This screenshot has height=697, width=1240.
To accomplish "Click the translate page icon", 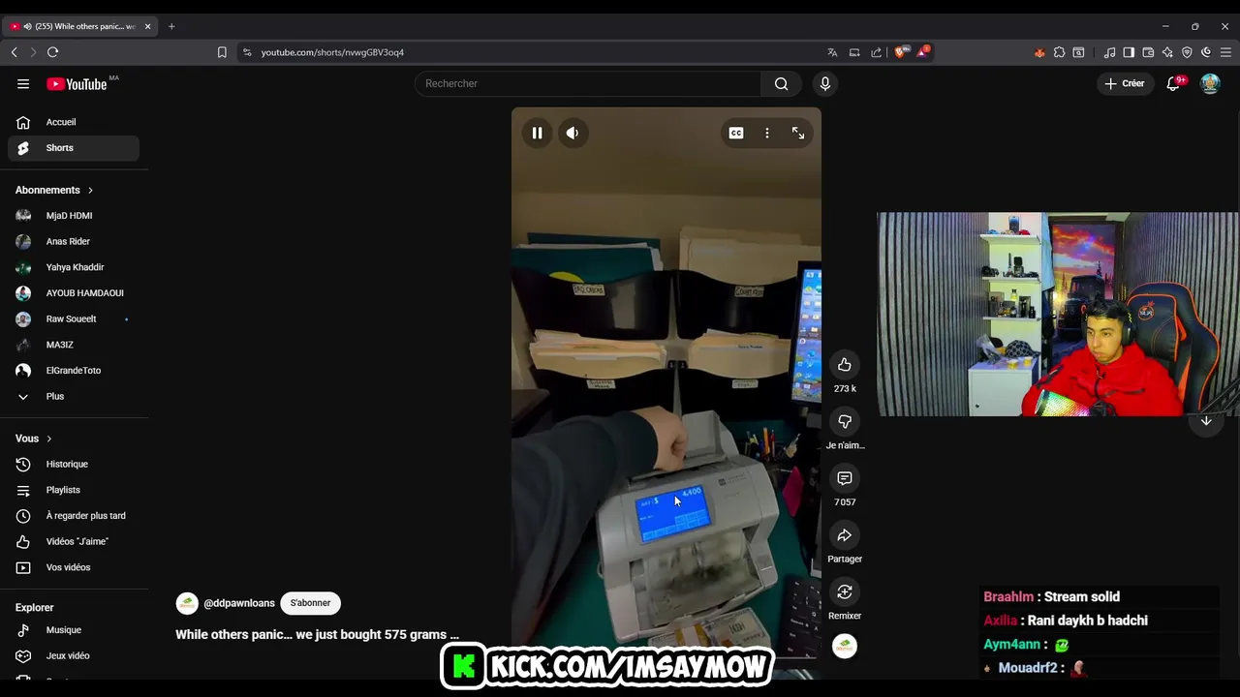I will (832, 52).
